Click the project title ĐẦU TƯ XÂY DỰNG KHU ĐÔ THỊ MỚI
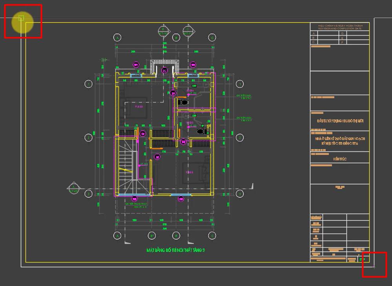Image resolution: width=392 pixels, height=286 pixels. [341, 121]
